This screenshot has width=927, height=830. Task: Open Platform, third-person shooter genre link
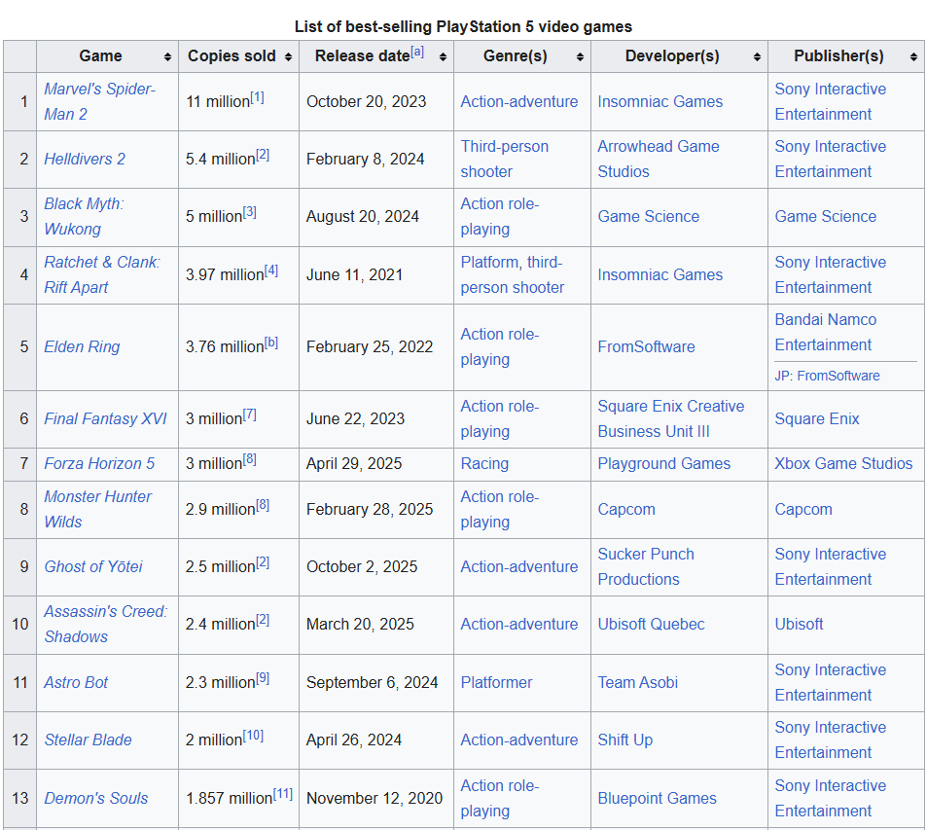coord(512,274)
